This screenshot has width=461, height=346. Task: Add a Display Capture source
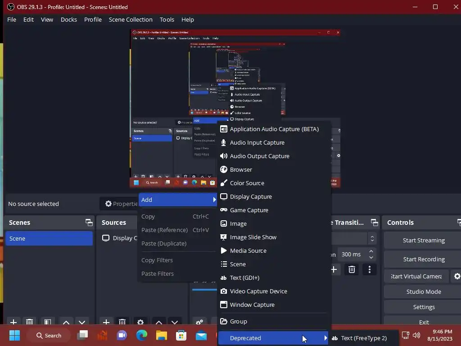[272, 197]
